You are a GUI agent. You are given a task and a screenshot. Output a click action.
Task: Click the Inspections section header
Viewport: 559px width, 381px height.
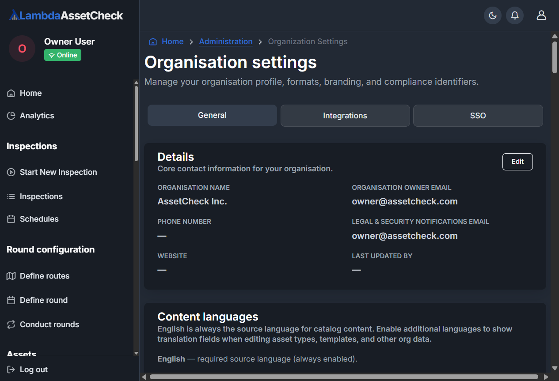(32, 146)
